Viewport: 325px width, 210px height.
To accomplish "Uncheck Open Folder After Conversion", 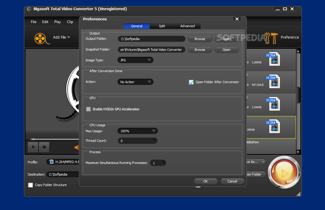I will 191,82.
